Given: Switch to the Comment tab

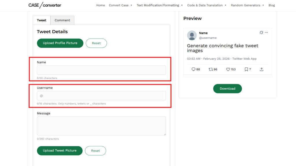Looking at the screenshot, I should coord(62,20).
